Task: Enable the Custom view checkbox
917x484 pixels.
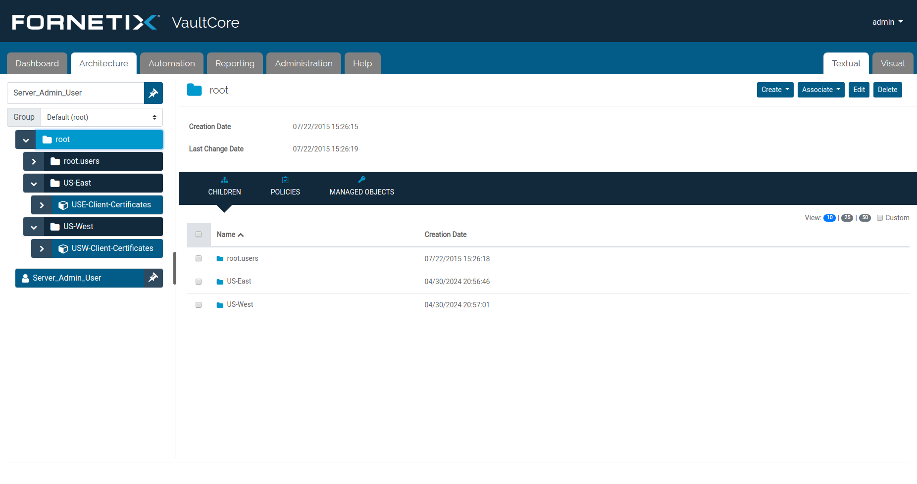Action: coord(880,218)
